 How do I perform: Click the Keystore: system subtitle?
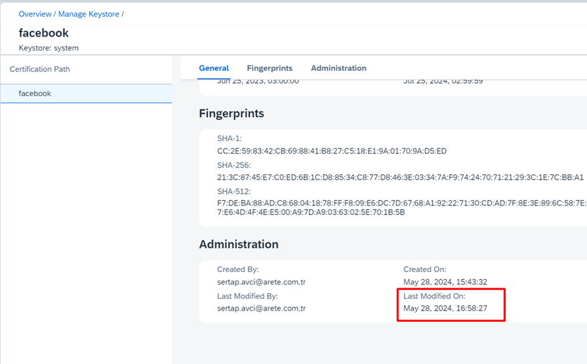click(x=49, y=48)
